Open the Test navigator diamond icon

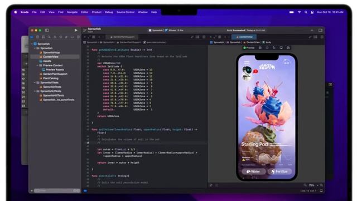[61, 37]
